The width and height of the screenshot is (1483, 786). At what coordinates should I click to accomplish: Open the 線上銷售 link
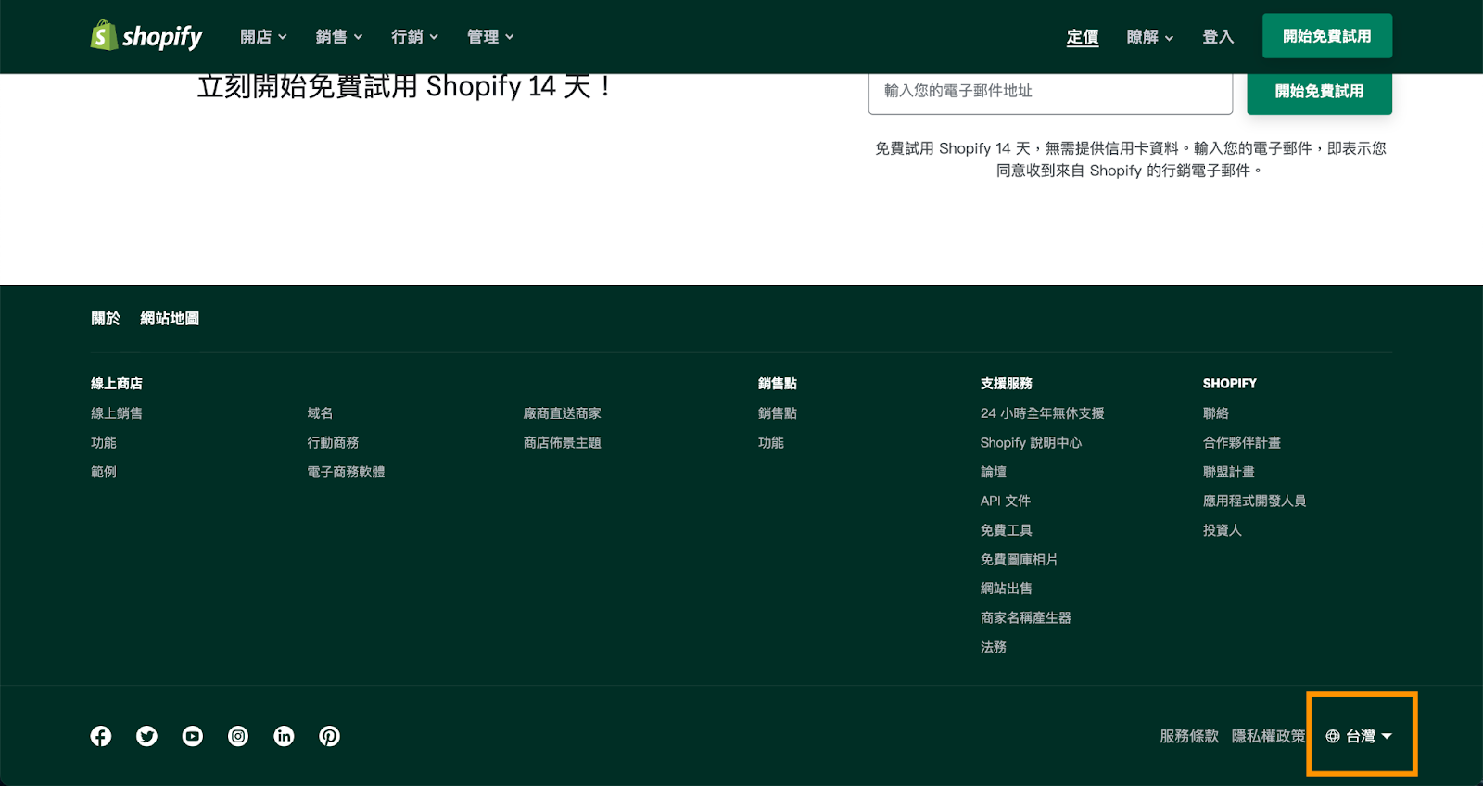click(x=117, y=413)
